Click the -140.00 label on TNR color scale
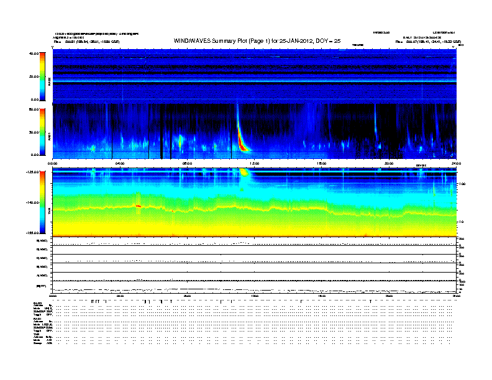This screenshot has width=492, height=380. (32, 202)
